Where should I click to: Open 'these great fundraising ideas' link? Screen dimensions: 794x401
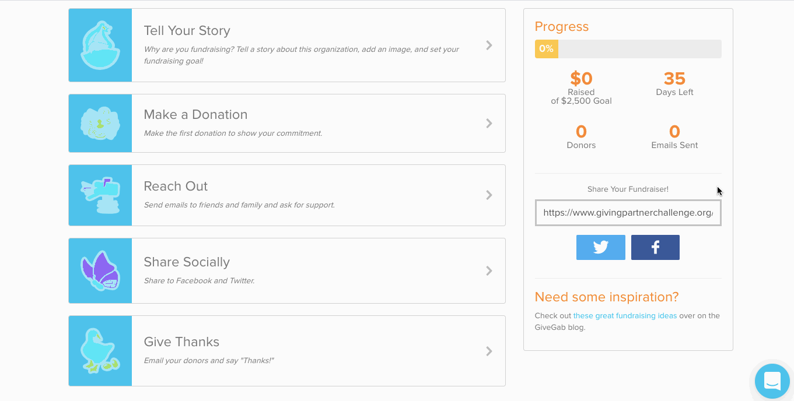click(625, 316)
